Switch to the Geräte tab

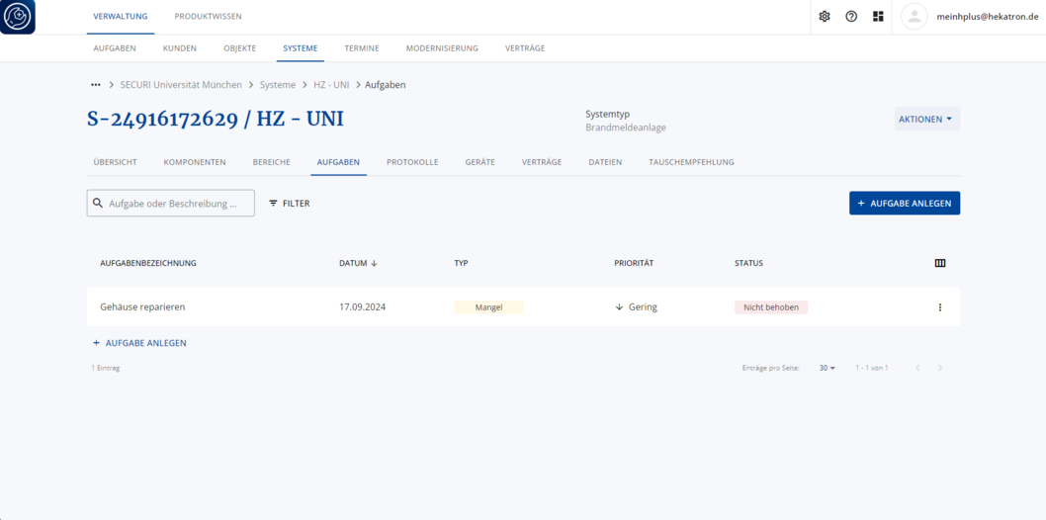(479, 162)
